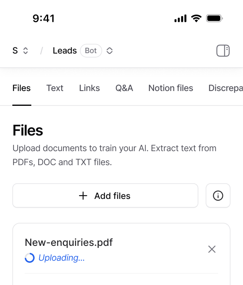Click the blue uploading spinner icon
The height and width of the screenshot is (285, 243).
pos(30,258)
